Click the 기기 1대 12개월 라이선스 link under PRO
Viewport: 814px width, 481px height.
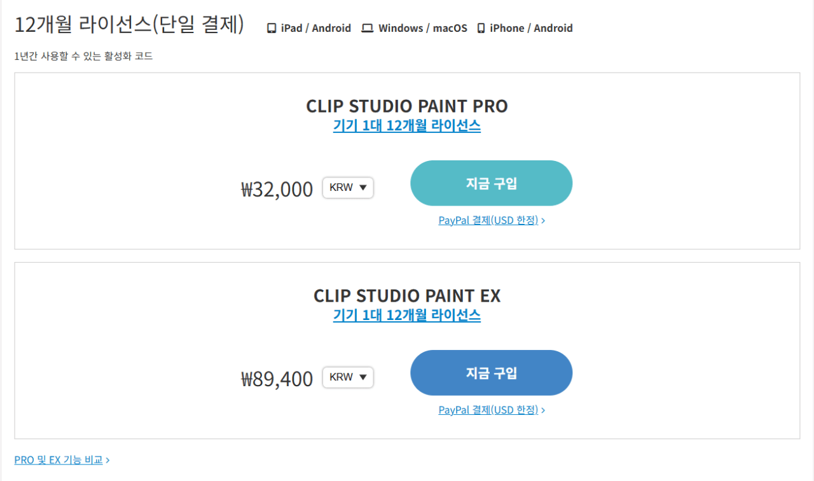pyautogui.click(x=406, y=126)
